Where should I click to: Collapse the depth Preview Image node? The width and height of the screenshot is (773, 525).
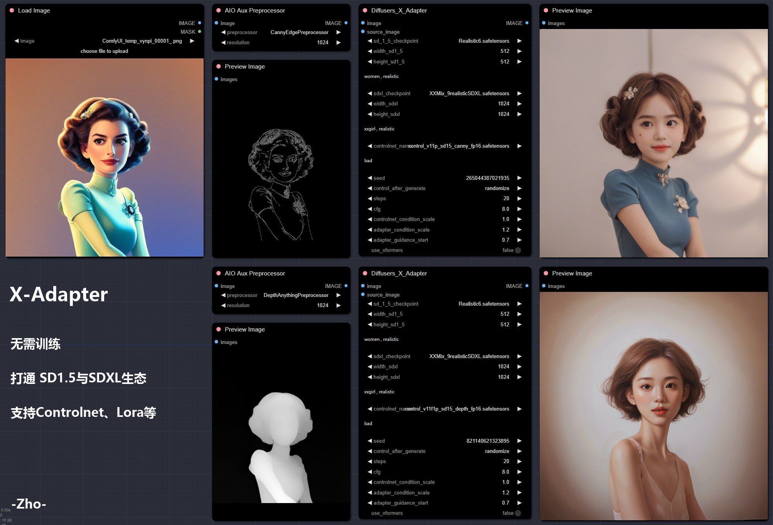tap(219, 329)
